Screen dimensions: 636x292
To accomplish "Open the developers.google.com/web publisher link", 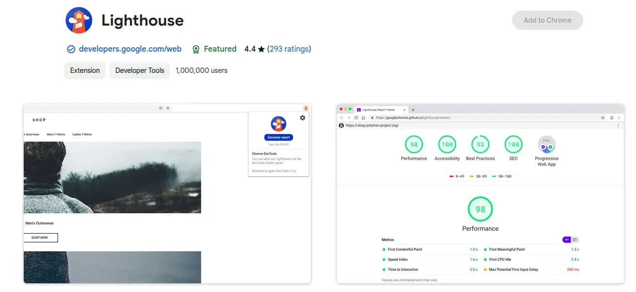I will pos(130,49).
